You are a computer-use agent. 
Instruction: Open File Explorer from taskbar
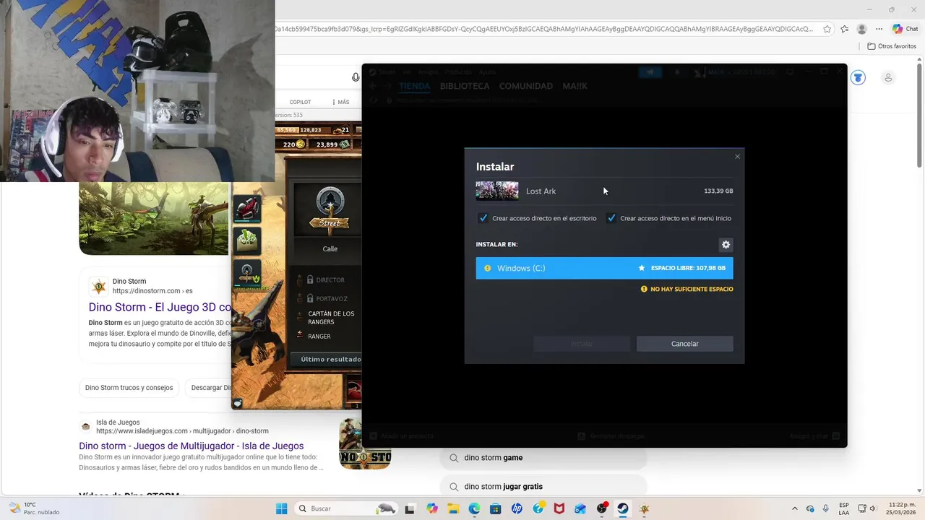click(x=453, y=508)
